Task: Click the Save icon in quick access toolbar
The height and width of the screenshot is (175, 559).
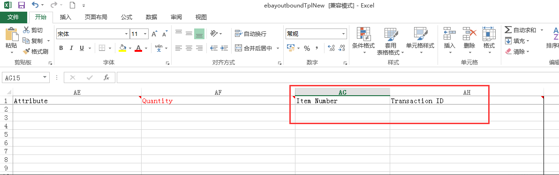Action: tap(22, 5)
